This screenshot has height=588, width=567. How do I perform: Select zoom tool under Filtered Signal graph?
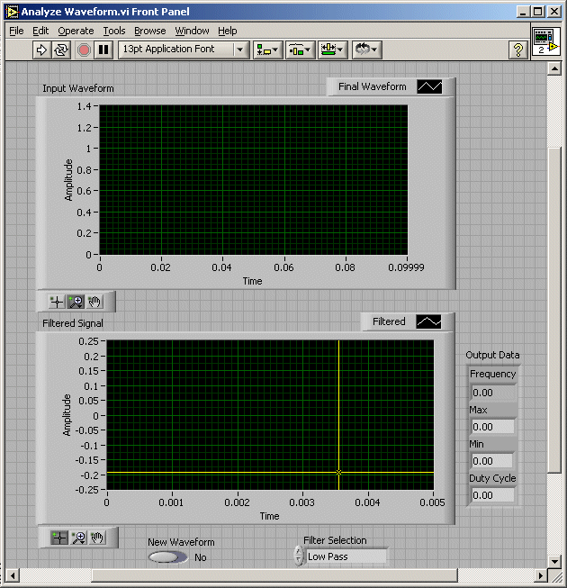(x=77, y=538)
